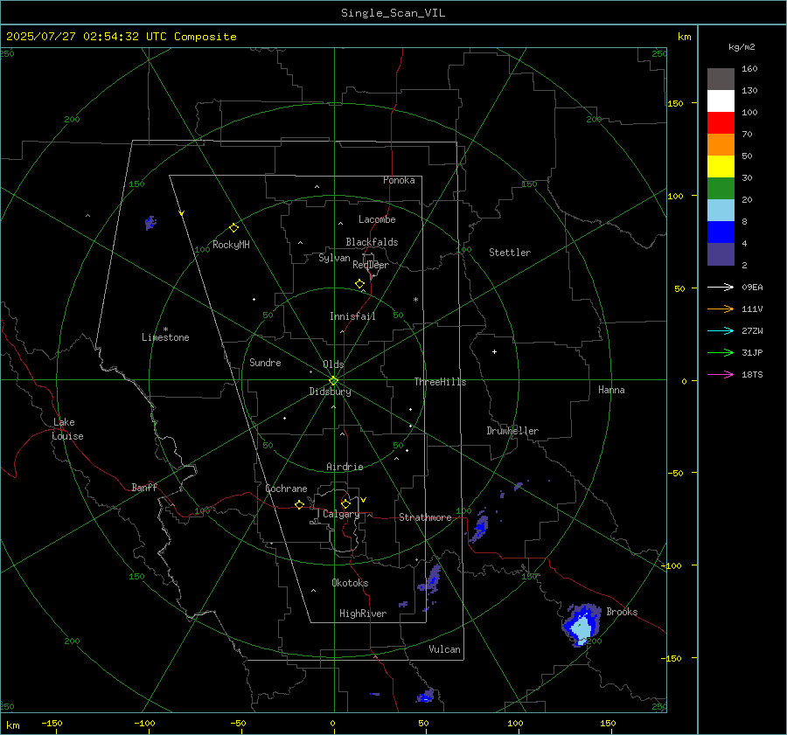Click the cyan 27ZW arrow icon
The height and width of the screenshot is (735, 787).
(x=721, y=330)
